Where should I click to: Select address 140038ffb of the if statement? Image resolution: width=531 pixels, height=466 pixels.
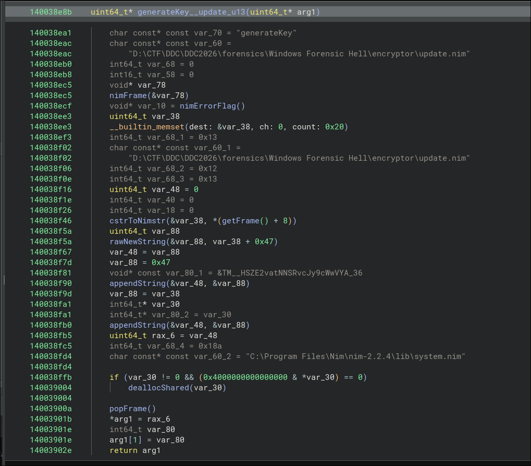click(x=51, y=377)
